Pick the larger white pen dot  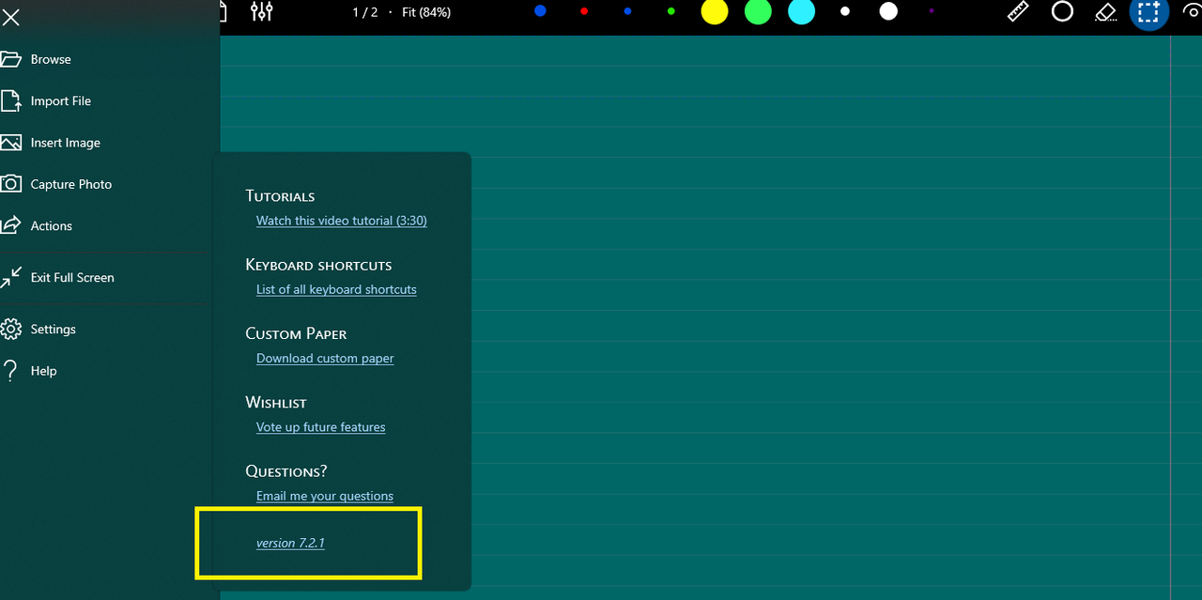point(888,11)
